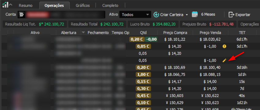The height and width of the screenshot is (110, 260).
Task: Click purchase price $ 18.101,22
Action: pyautogui.click(x=175, y=39)
